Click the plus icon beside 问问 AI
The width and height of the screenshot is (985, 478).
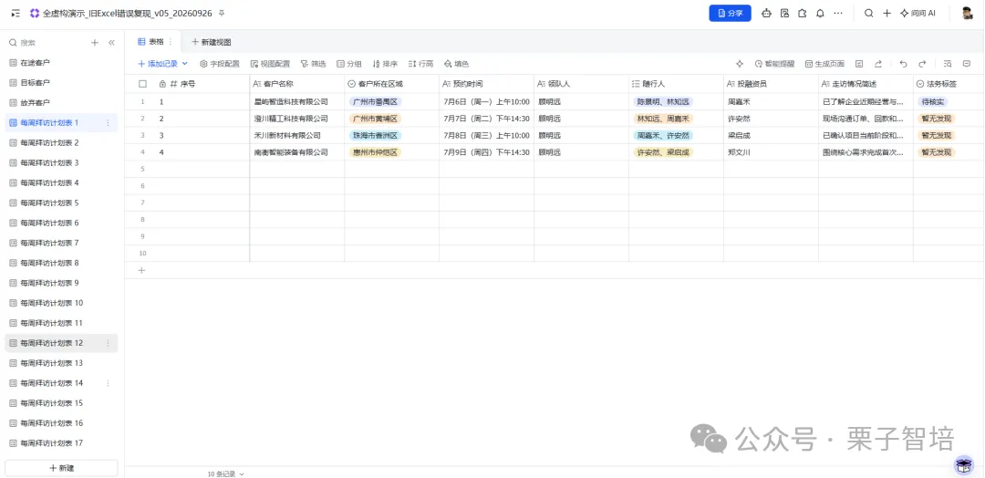point(887,13)
